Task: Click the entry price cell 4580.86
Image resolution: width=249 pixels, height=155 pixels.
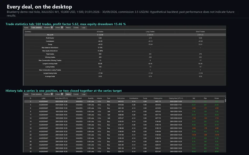Action: click(x=121, y=115)
